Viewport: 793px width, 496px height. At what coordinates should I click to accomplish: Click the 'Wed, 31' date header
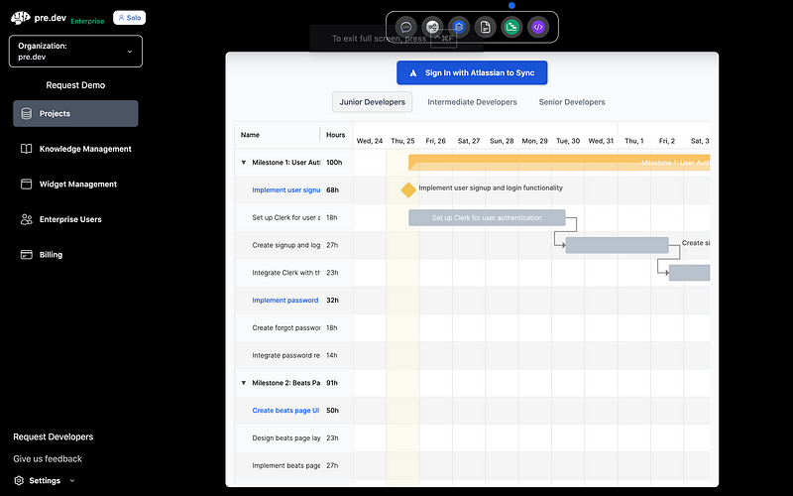click(601, 141)
